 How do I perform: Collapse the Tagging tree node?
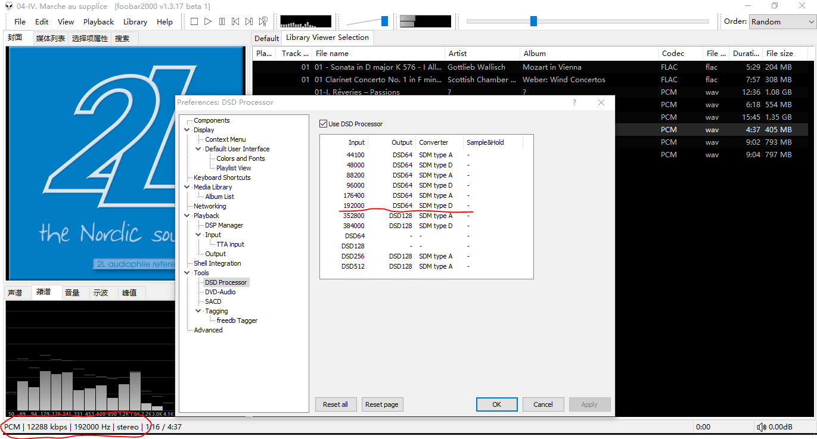pyautogui.click(x=199, y=311)
